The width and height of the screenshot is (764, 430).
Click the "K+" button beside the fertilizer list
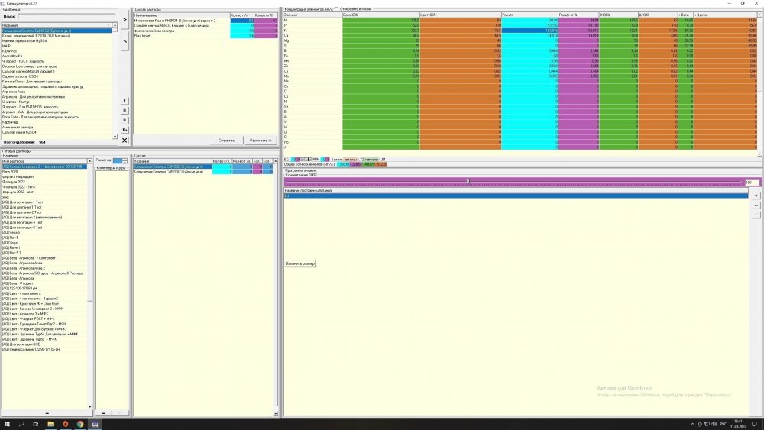(x=125, y=130)
